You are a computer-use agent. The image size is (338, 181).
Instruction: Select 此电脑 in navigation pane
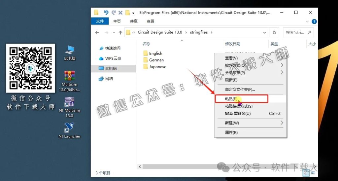coord(114,69)
